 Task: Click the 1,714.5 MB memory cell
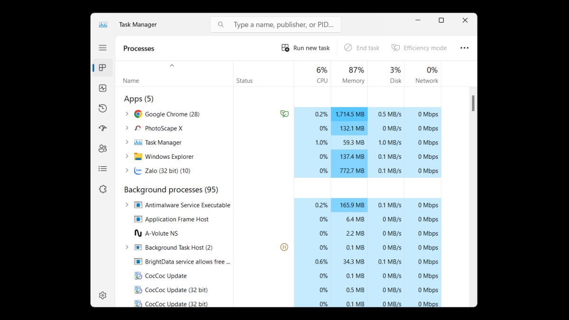coord(349,114)
